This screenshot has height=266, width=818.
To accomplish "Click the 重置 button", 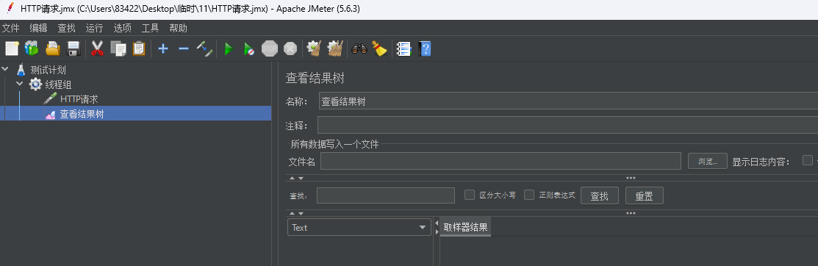I will [x=645, y=195].
